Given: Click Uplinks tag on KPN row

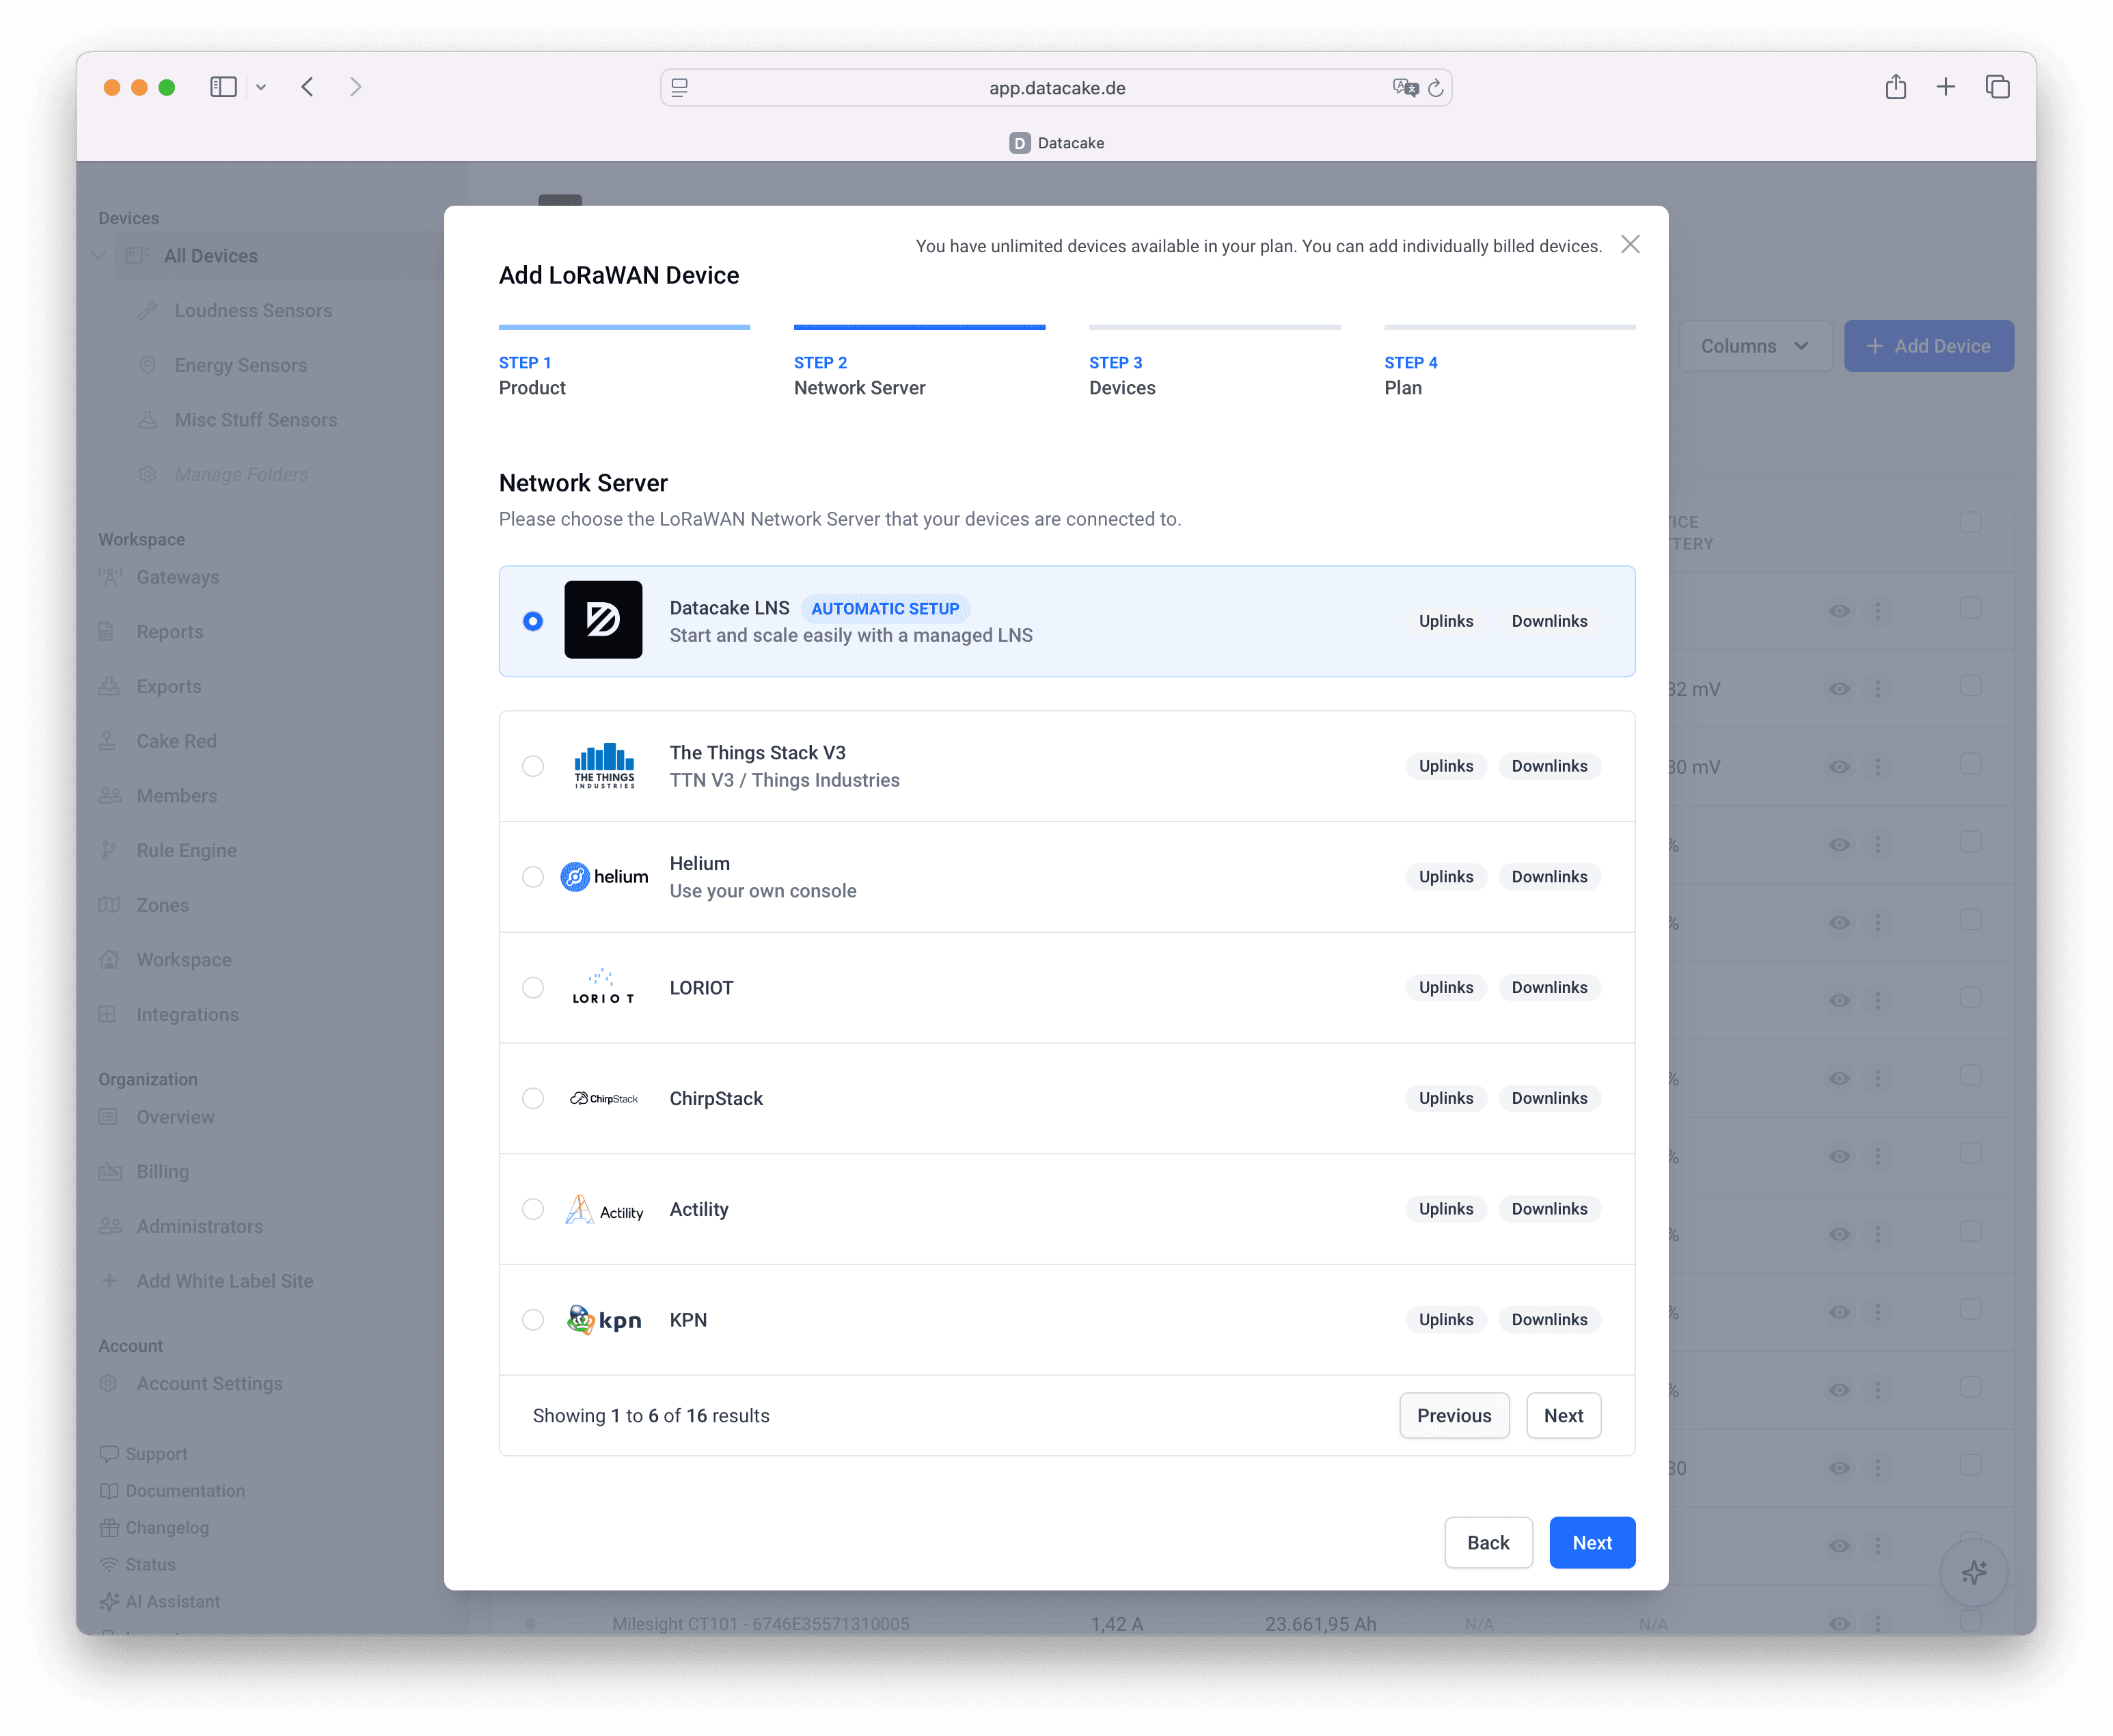Looking at the screenshot, I should point(1446,1320).
